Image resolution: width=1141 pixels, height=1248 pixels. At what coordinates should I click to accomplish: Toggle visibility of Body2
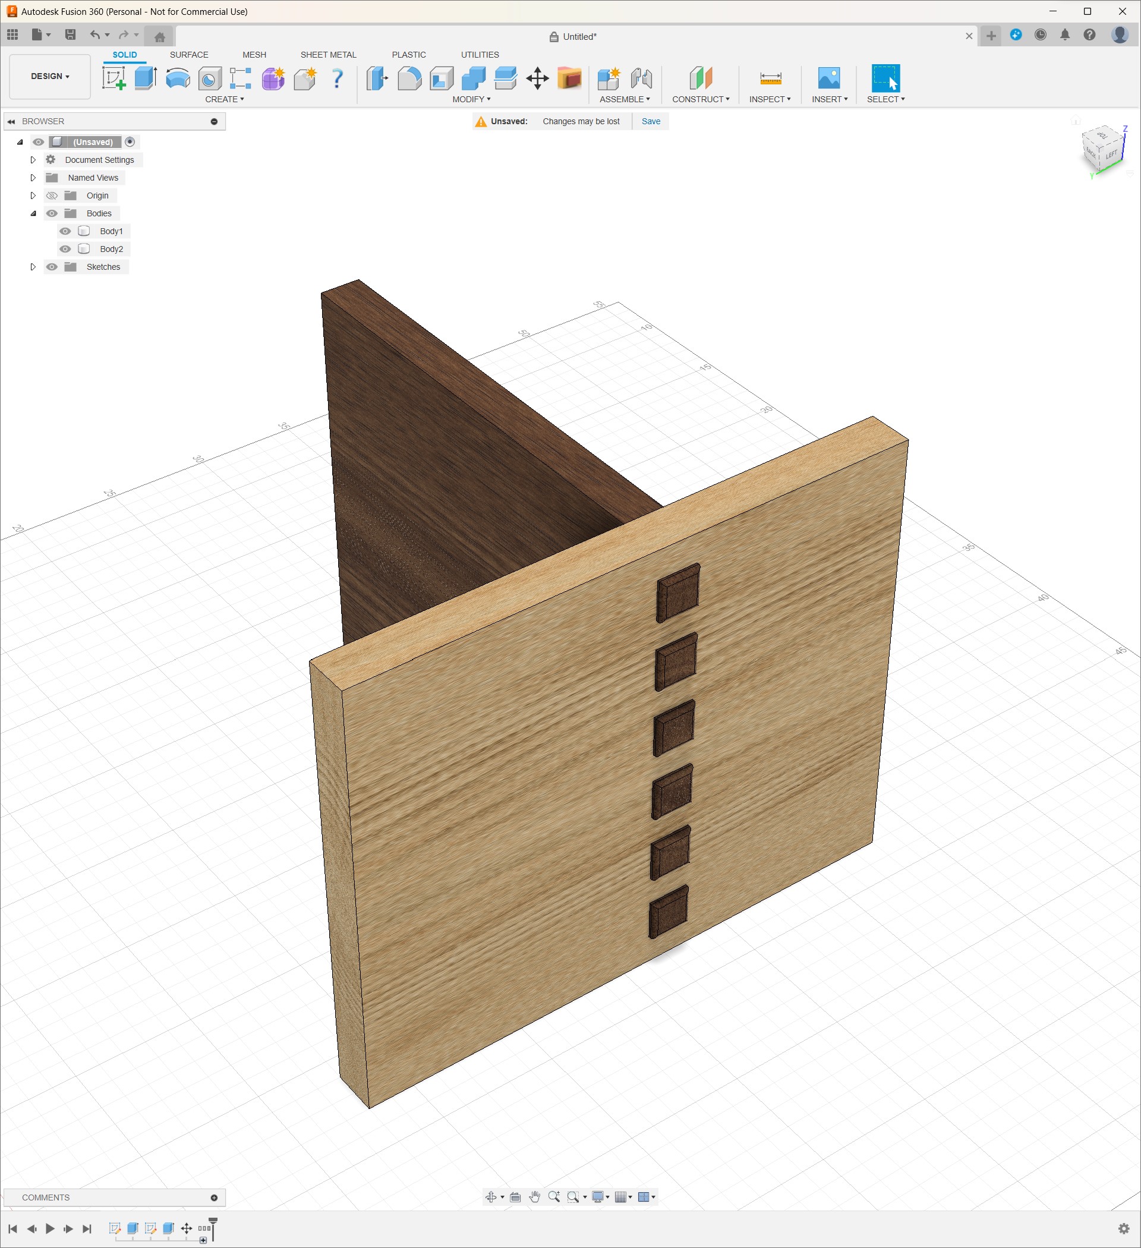pyautogui.click(x=65, y=249)
